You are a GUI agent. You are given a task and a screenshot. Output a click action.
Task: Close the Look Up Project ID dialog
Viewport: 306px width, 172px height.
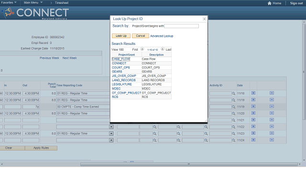(x=204, y=19)
